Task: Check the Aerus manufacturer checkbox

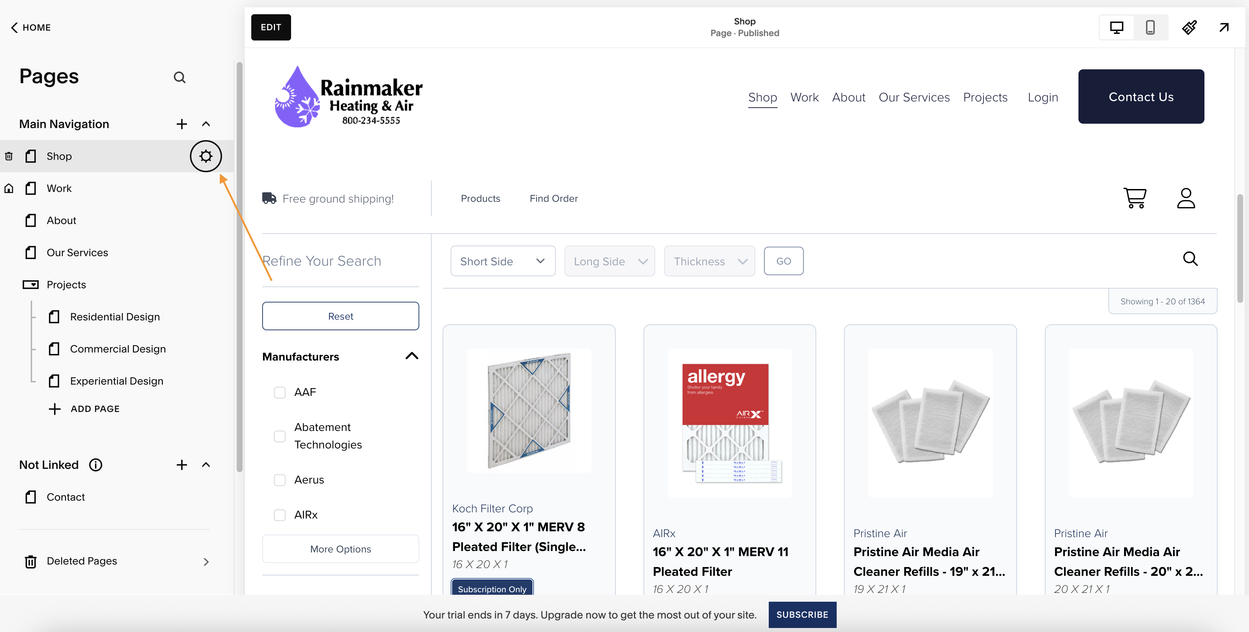Action: [280, 480]
